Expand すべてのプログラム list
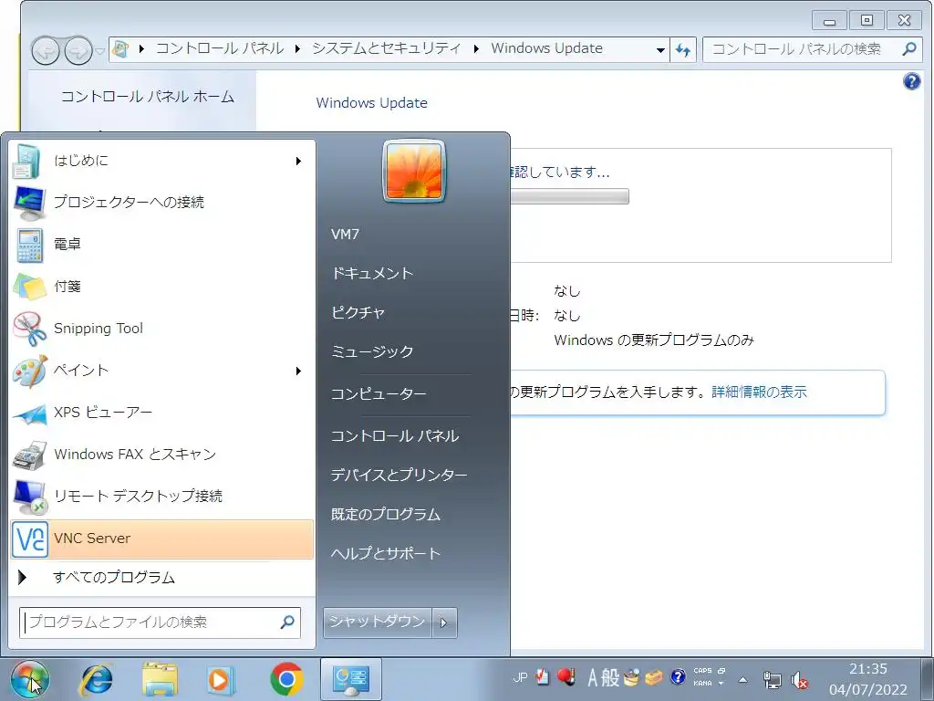 (x=161, y=578)
